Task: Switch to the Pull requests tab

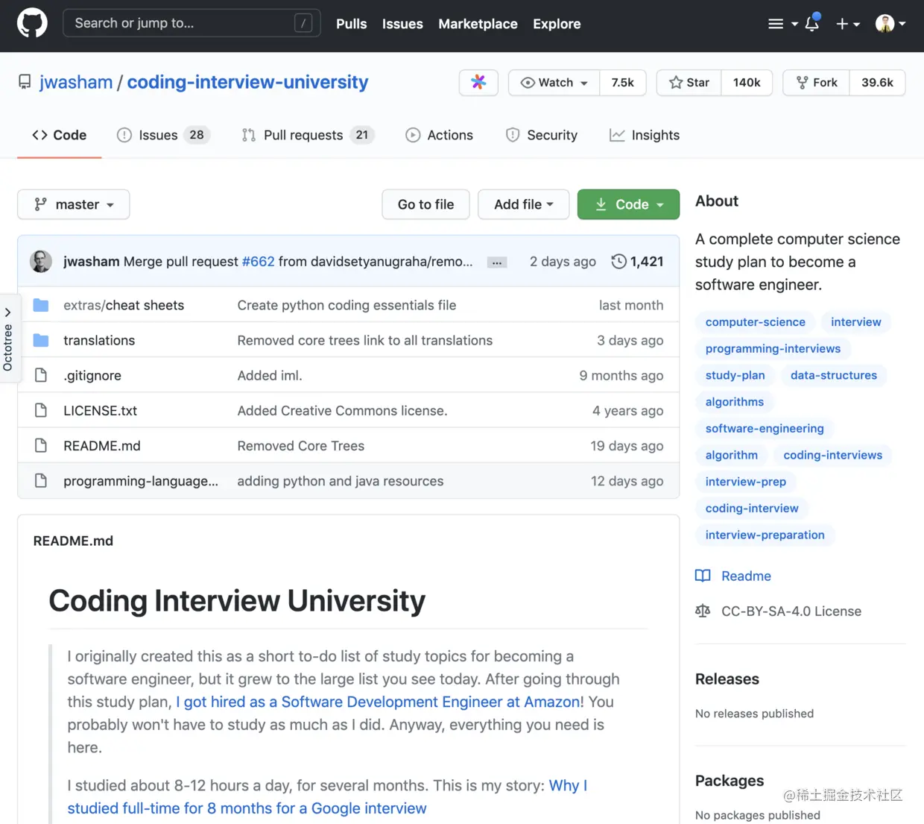Action: click(x=308, y=135)
